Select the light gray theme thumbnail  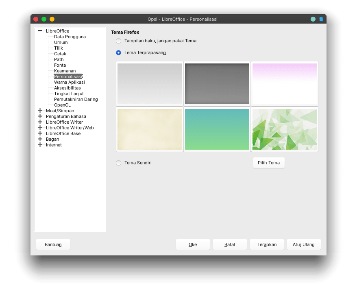click(x=150, y=84)
